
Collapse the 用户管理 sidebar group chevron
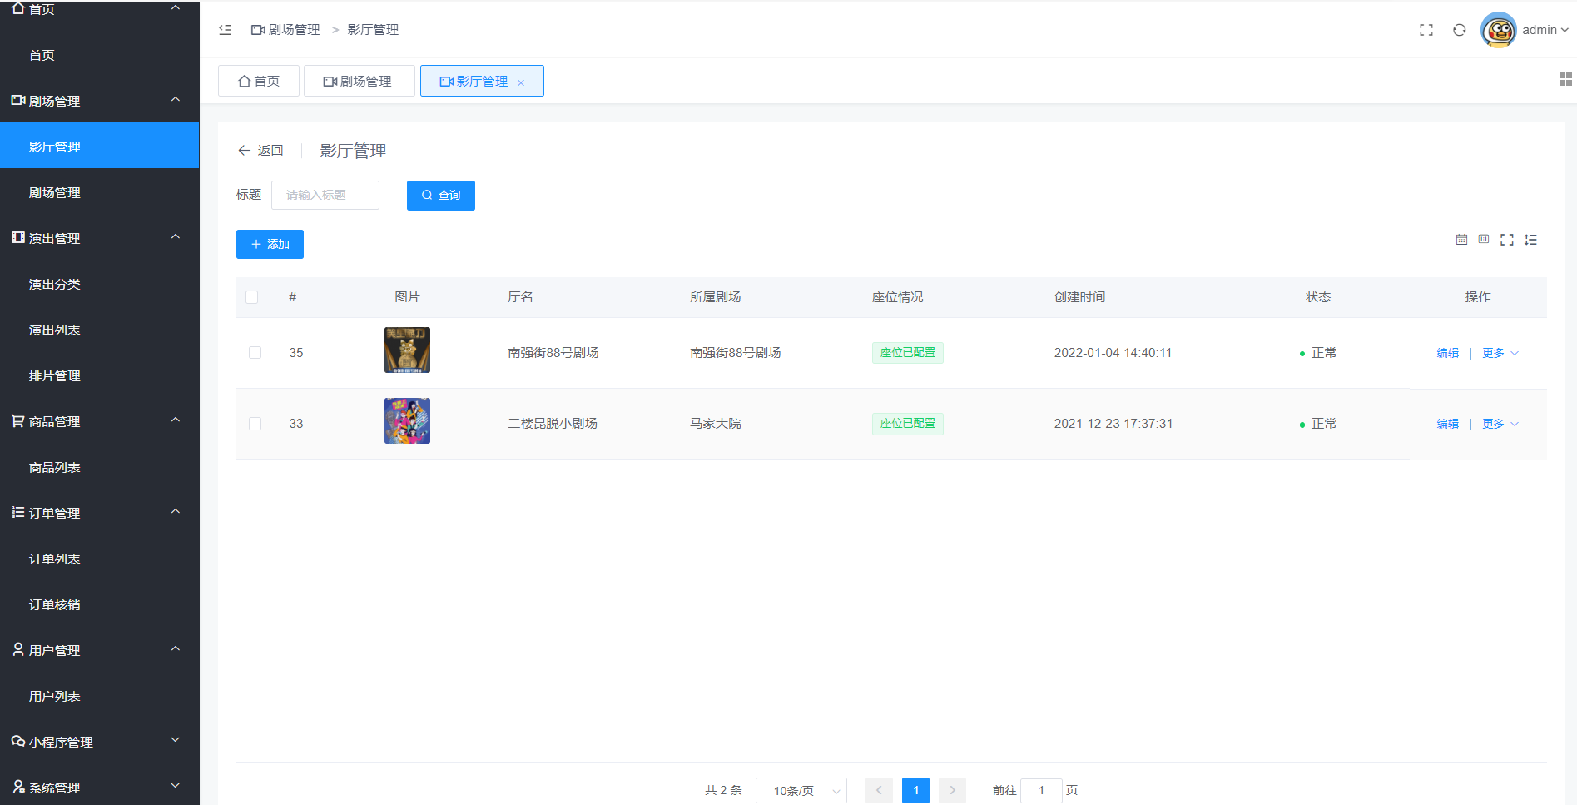coord(176,649)
